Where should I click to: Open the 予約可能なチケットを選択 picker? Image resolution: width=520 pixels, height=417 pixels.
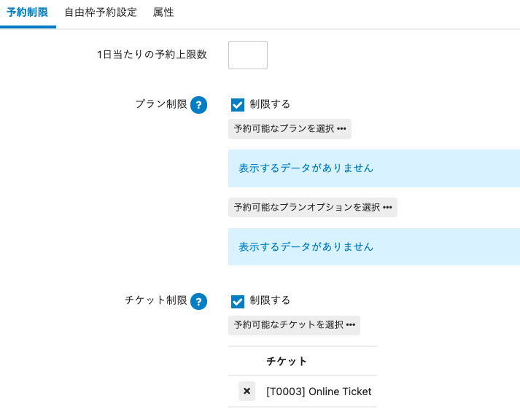tap(294, 325)
